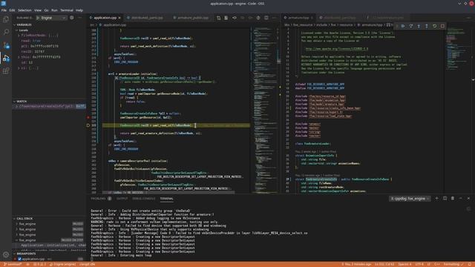The height and width of the screenshot is (267, 475).
Task: Open the Manage gear in activity bar
Action: (6, 254)
